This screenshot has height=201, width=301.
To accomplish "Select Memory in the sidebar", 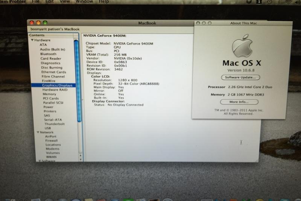I will 49,94.
